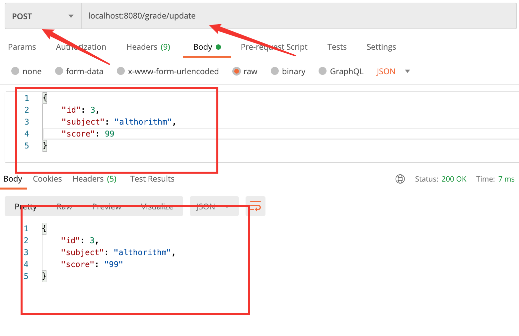Toggle the wrap lines icon in response

255,206
